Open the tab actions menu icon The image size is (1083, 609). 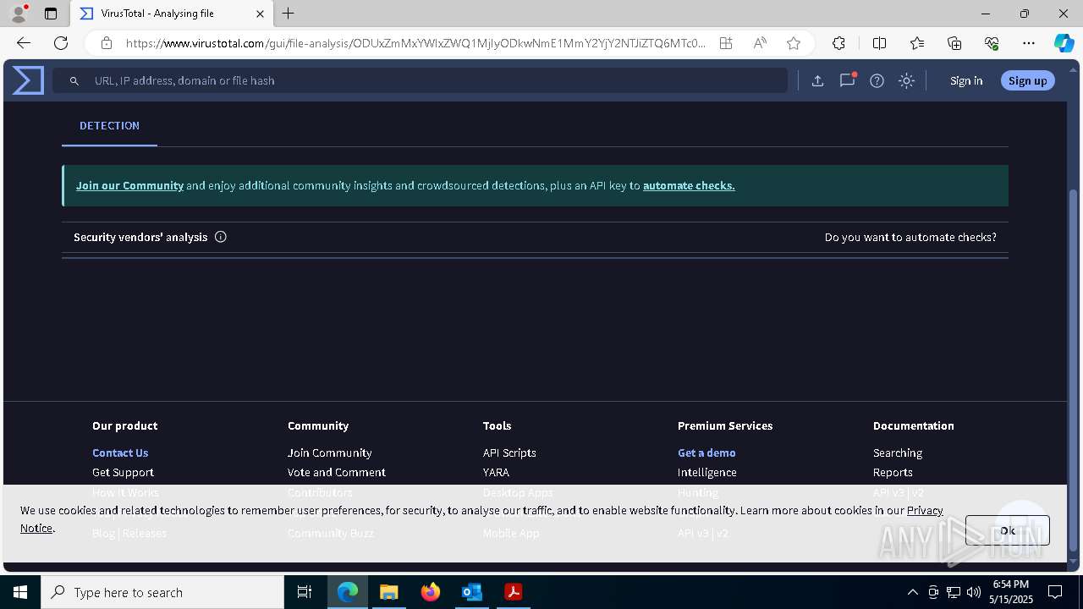pyautogui.click(x=51, y=14)
